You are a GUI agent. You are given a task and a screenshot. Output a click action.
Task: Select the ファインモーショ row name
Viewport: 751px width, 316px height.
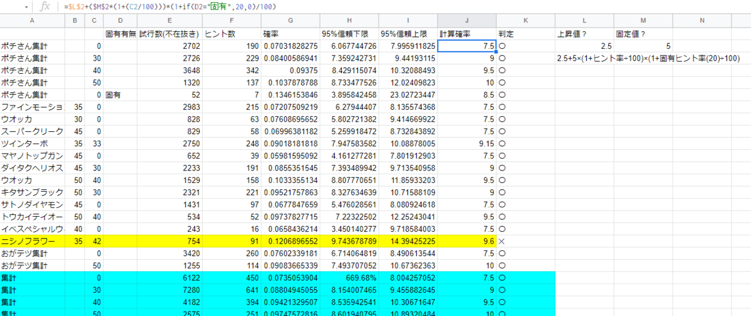(x=32, y=107)
